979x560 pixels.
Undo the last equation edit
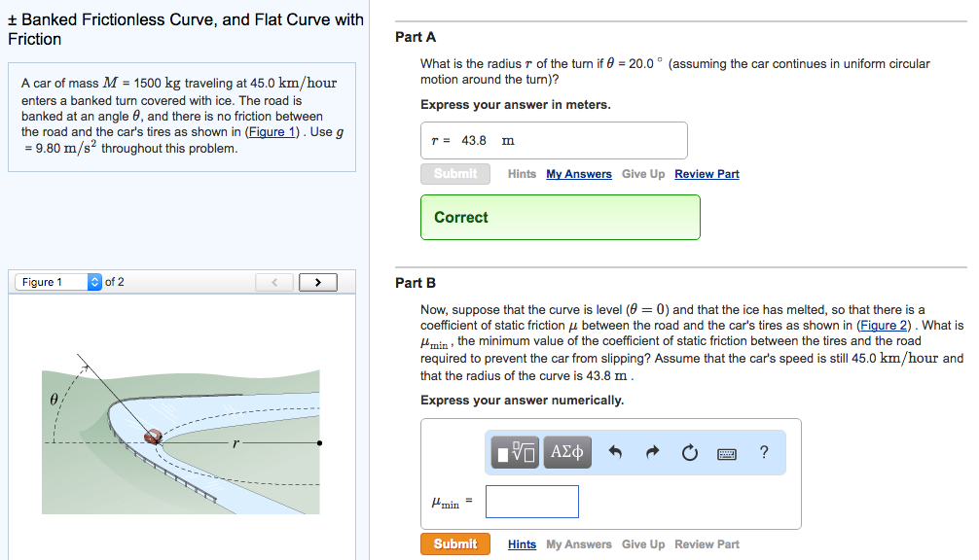pyautogui.click(x=615, y=451)
